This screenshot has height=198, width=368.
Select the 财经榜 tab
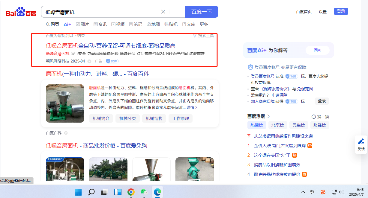coord(320,125)
